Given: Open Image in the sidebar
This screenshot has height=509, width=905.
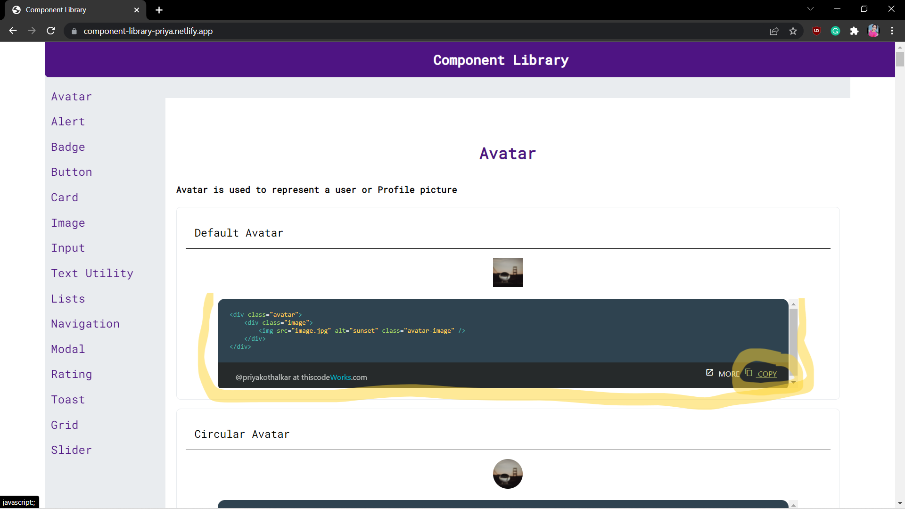Looking at the screenshot, I should (68, 223).
